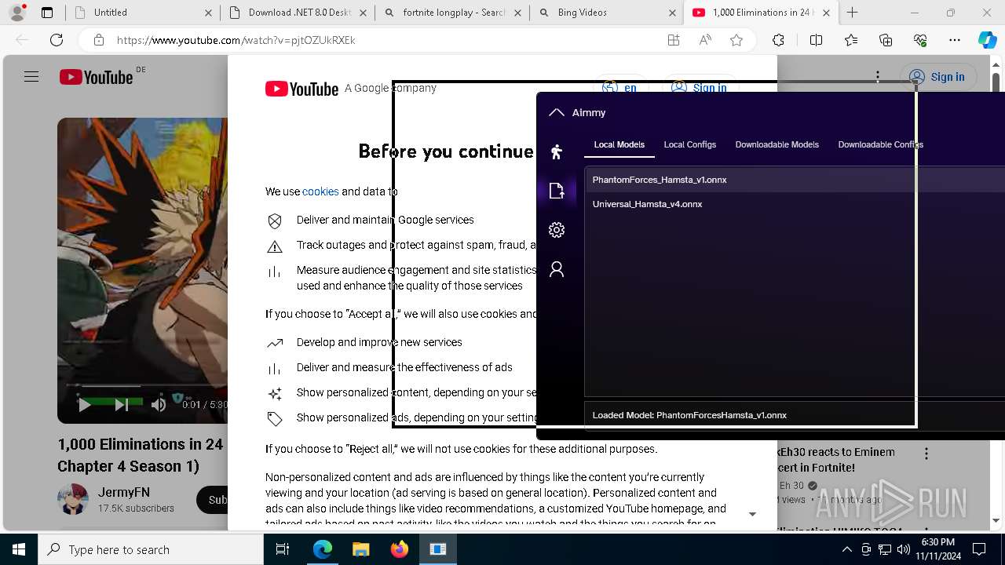The height and width of the screenshot is (565, 1005).
Task: Open Aimmy settings gear icon
Action: [x=557, y=230]
